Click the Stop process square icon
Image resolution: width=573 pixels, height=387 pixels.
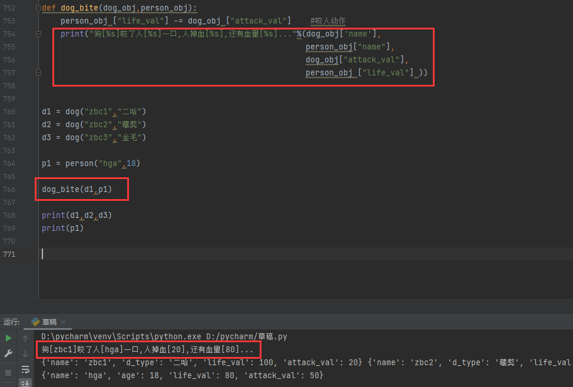pyautogui.click(x=8, y=372)
